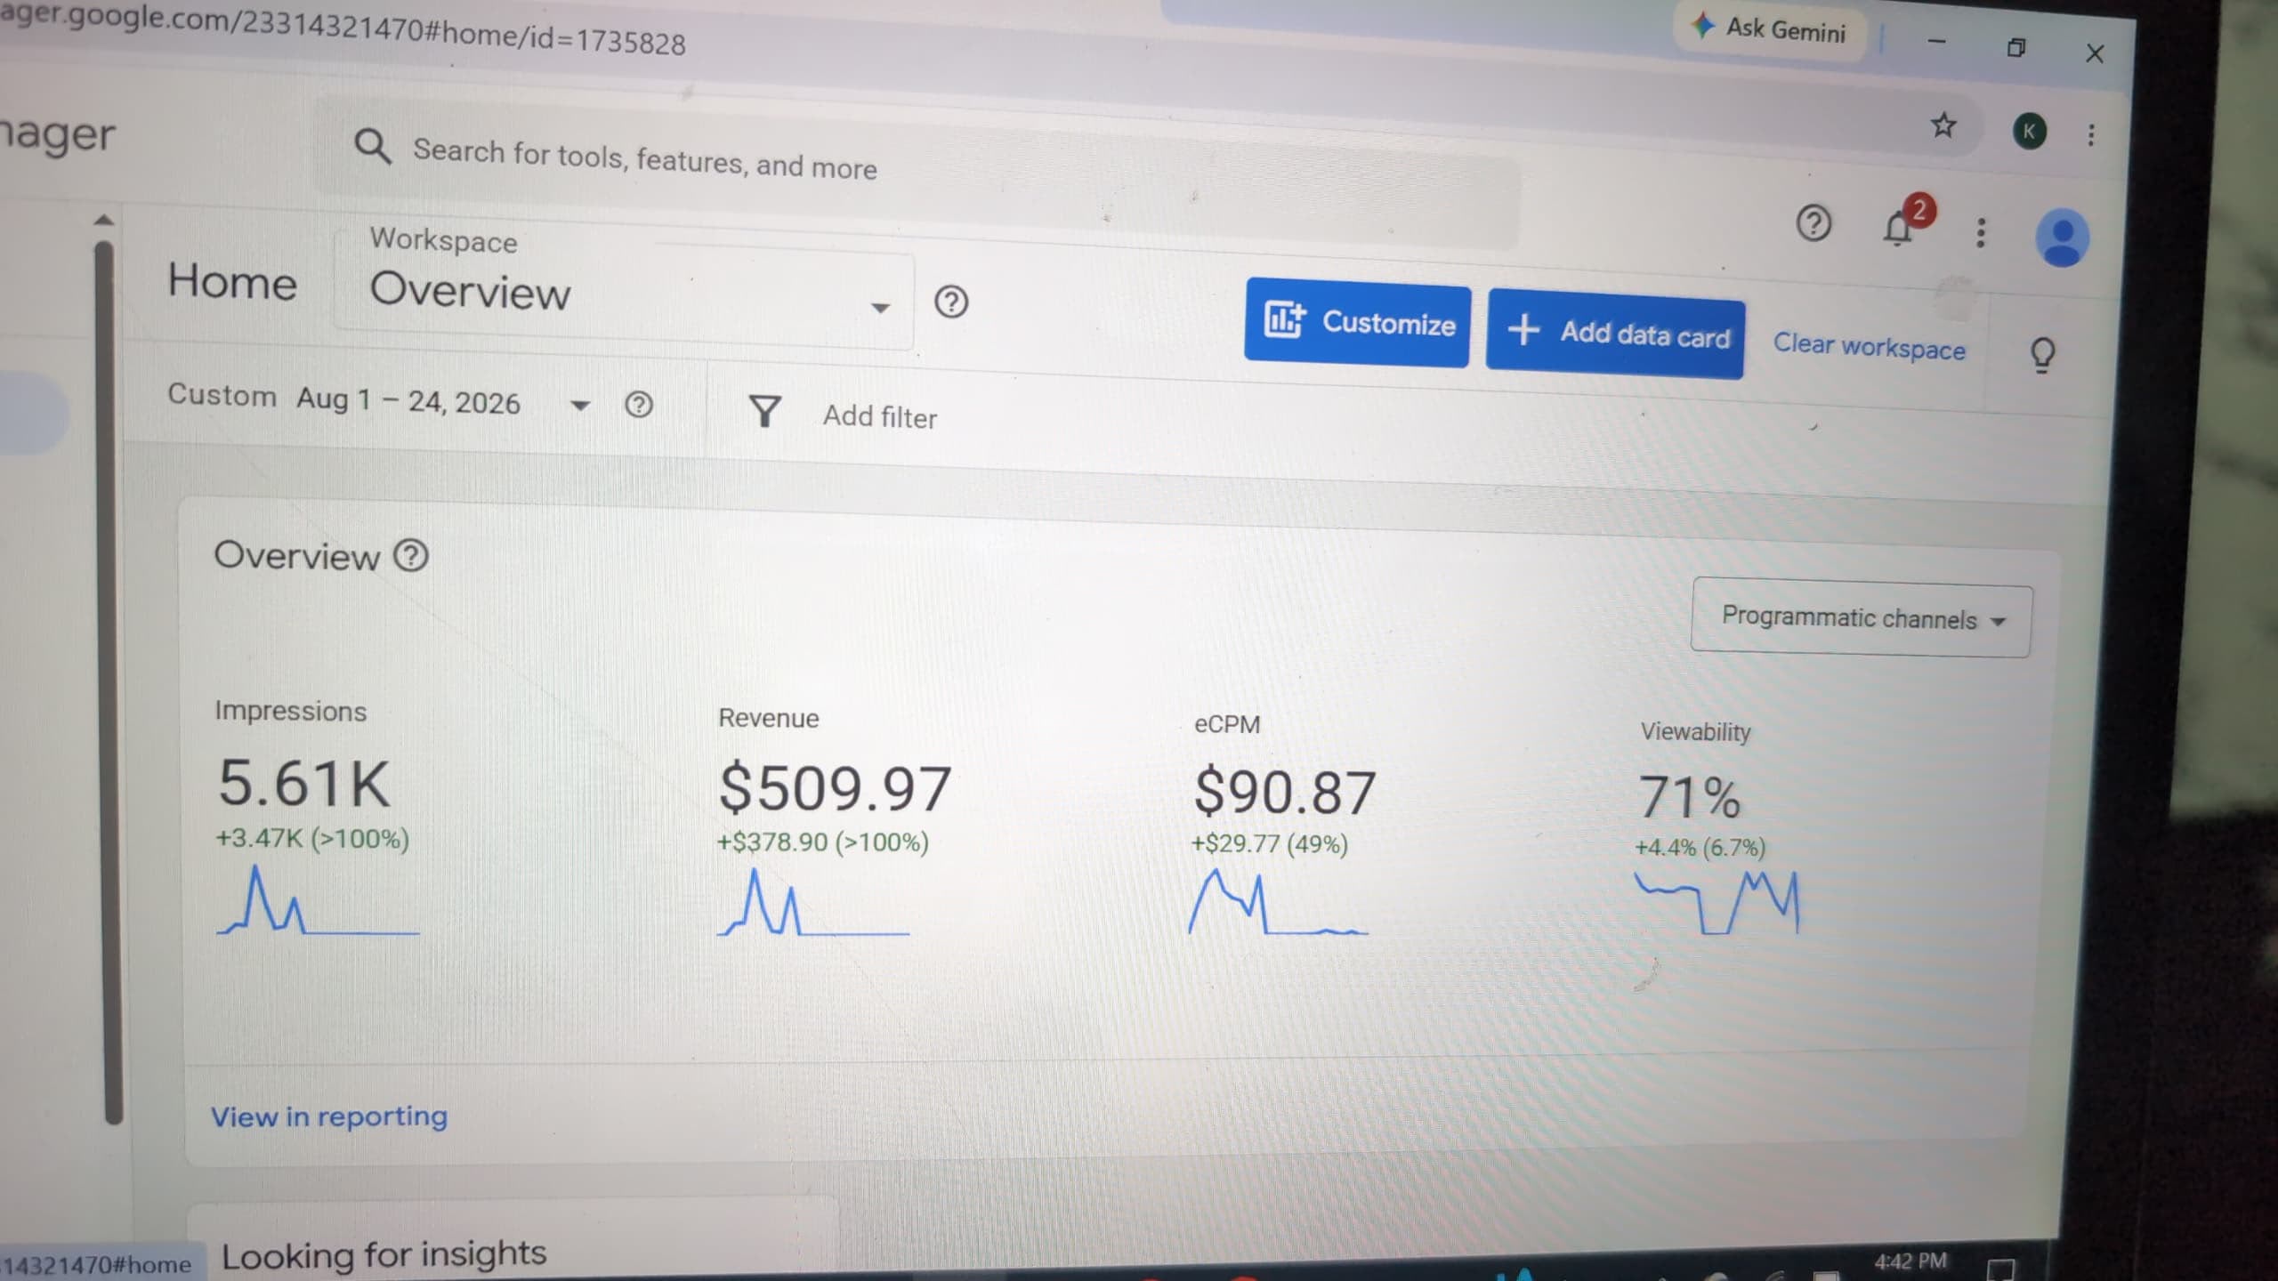Image resolution: width=2278 pixels, height=1281 pixels.
Task: Click Looking for insights heading
Action: 384,1254
